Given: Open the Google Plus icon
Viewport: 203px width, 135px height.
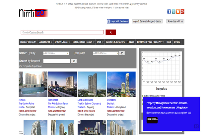Looking at the screenshot, I should [182, 12].
